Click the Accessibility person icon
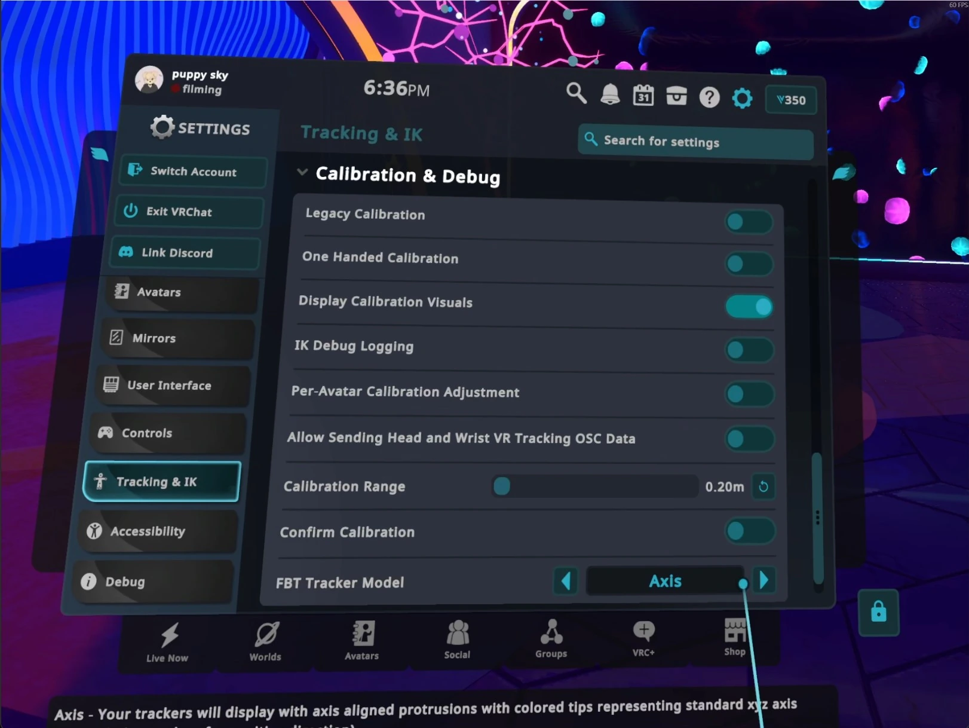The image size is (969, 728). [94, 531]
